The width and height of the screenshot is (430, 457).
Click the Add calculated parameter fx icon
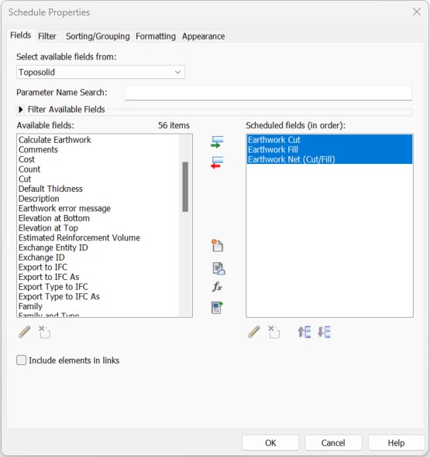[x=217, y=287]
